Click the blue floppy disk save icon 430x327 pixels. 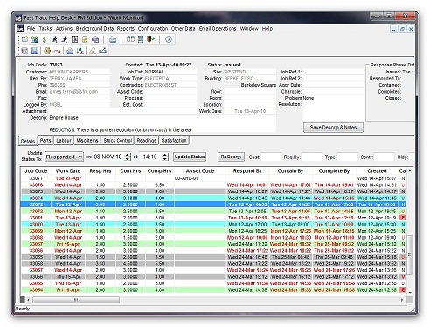35,51
